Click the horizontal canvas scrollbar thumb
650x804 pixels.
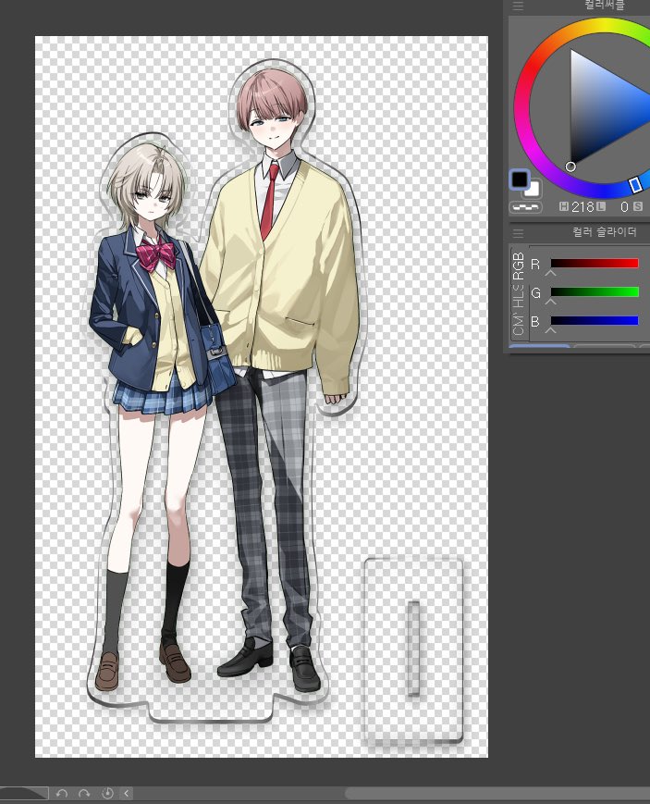pos(497,793)
